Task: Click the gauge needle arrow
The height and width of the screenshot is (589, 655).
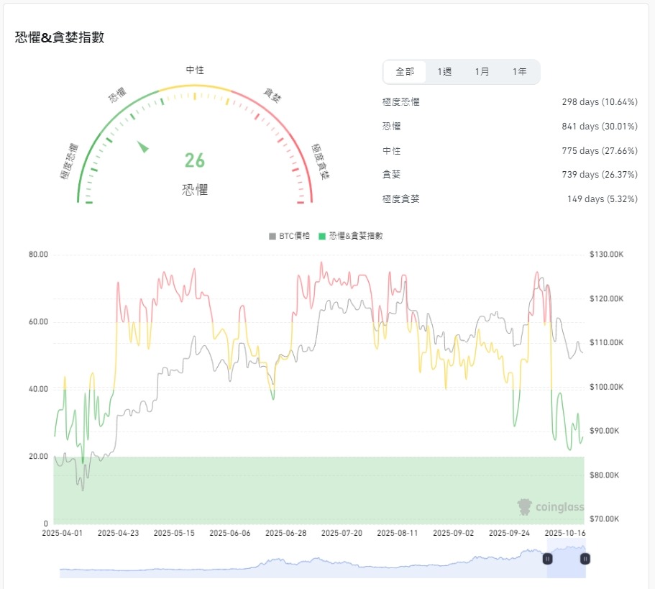Action: (143, 147)
